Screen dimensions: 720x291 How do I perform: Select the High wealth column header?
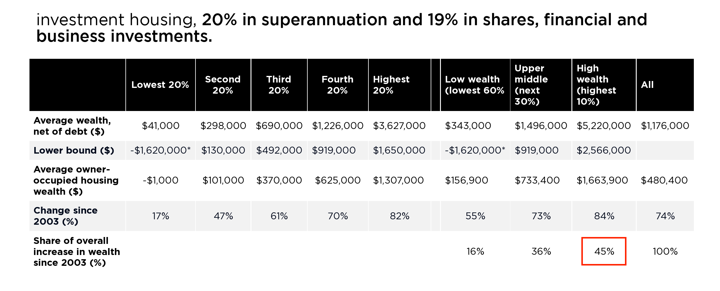point(596,85)
